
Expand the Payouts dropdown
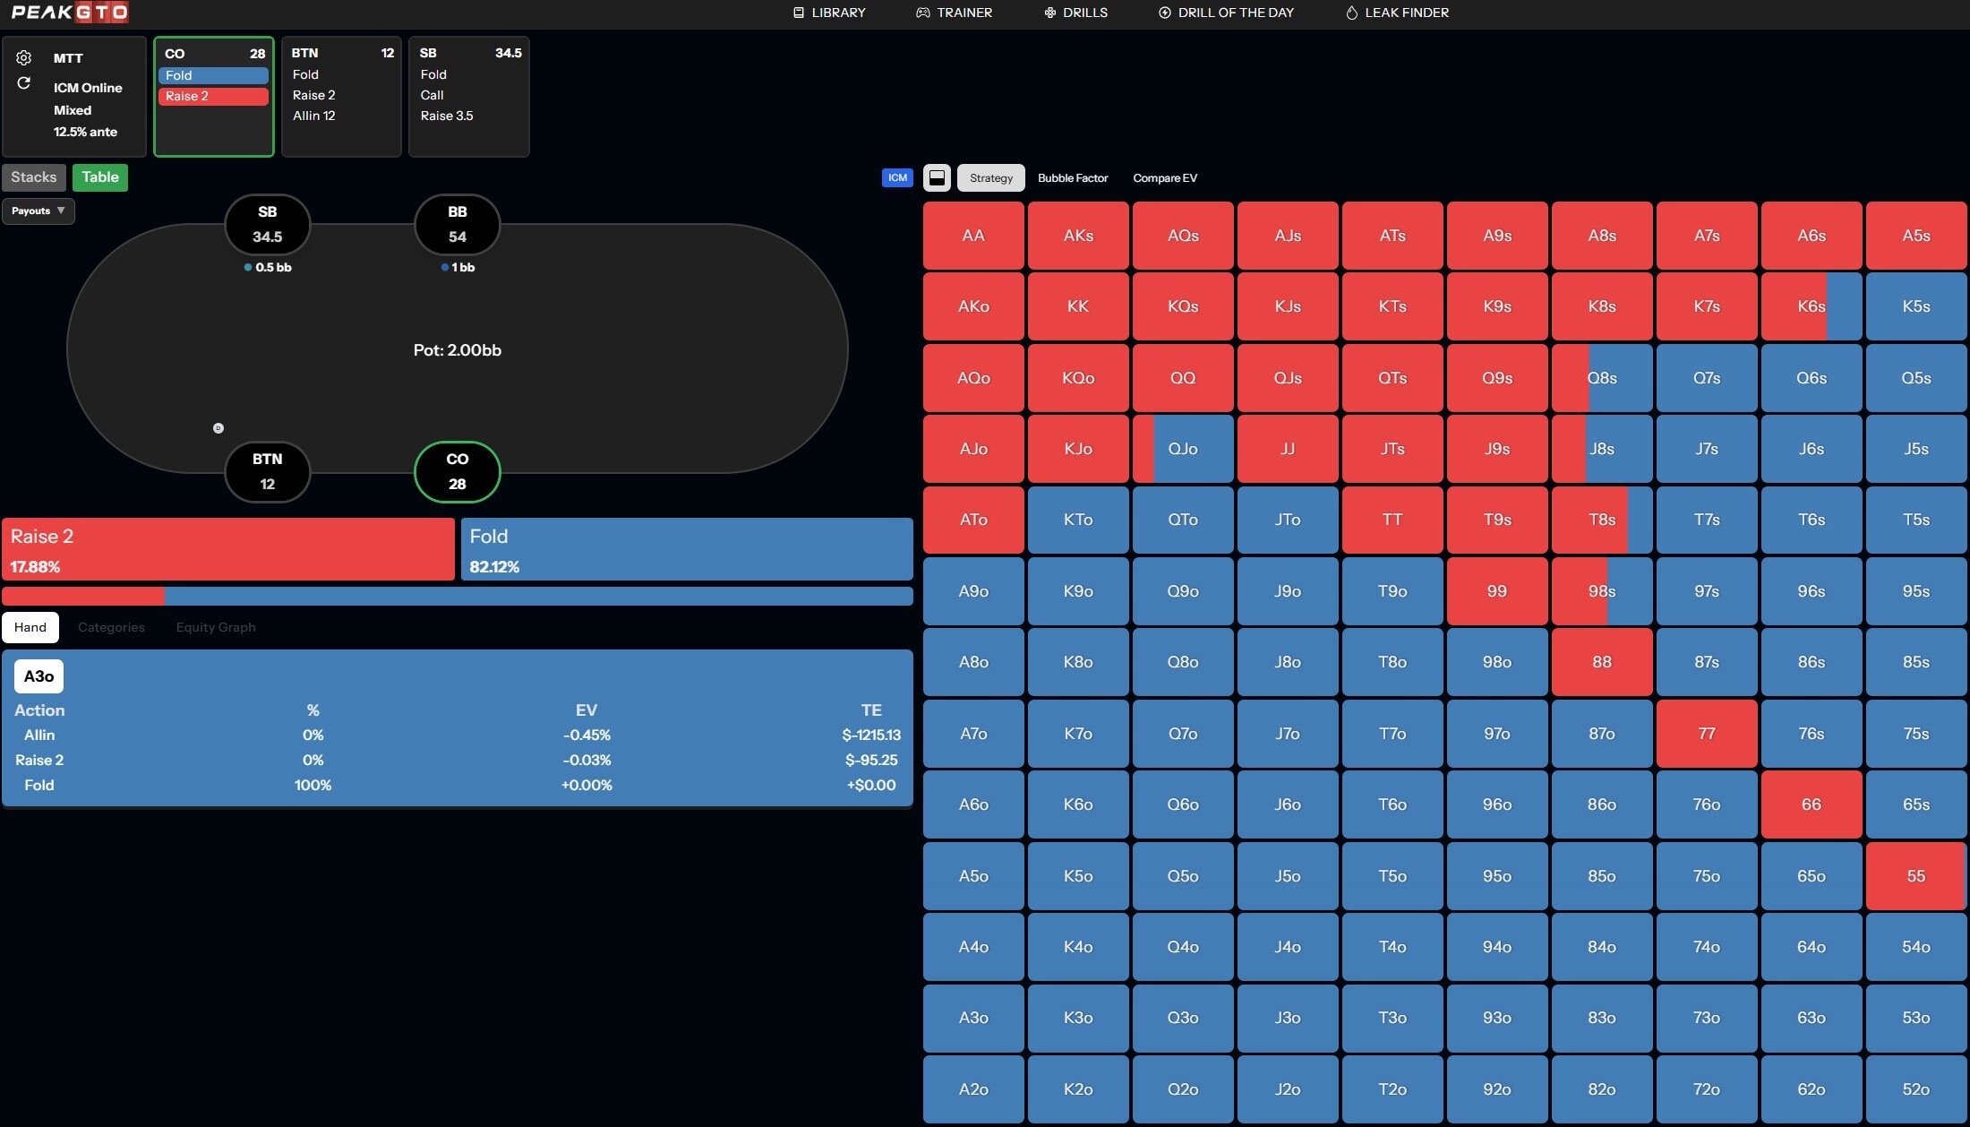38,211
